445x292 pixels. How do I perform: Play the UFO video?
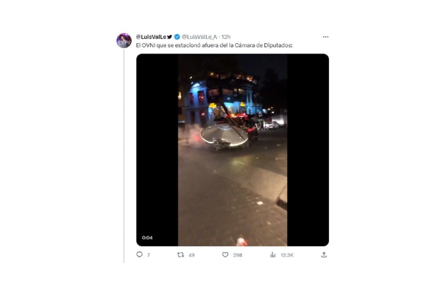tap(232, 150)
